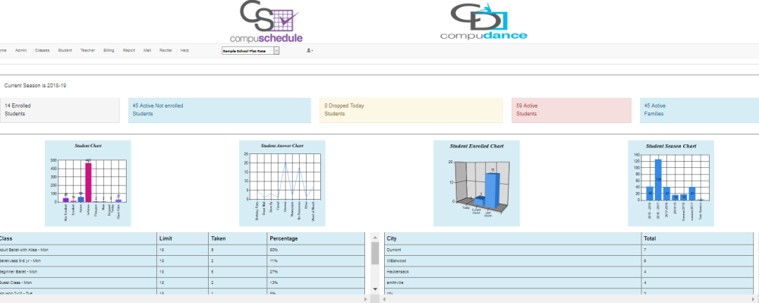Click the CompuSchedule logo

(x=266, y=22)
